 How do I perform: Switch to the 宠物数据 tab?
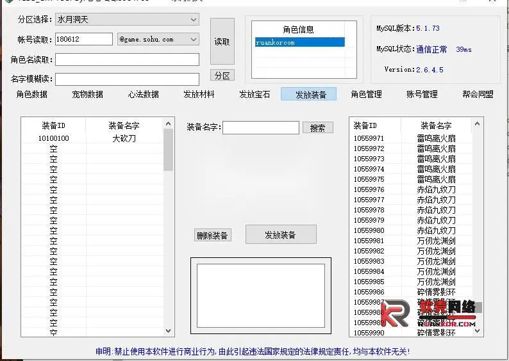[x=87, y=94]
